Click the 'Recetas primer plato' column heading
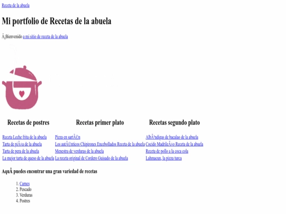The height and width of the screenshot is (214, 286). pos(100,123)
